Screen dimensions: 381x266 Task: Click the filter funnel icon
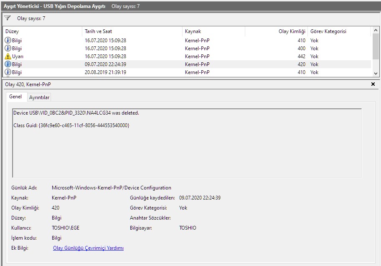8,18
